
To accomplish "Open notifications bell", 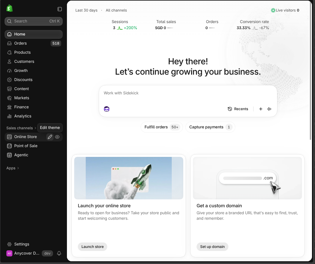I will pos(59,253).
